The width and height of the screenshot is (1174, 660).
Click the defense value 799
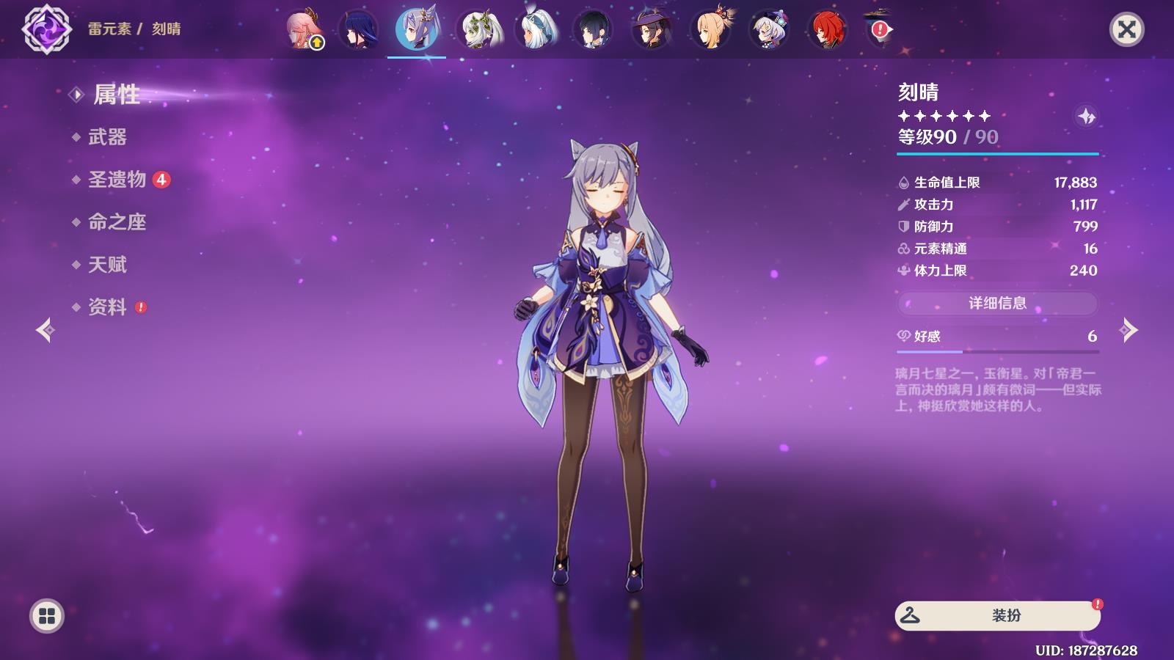pyautogui.click(x=1085, y=227)
